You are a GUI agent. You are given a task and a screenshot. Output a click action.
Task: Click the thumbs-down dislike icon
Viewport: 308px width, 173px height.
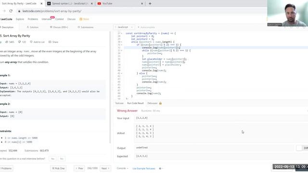(19, 42)
